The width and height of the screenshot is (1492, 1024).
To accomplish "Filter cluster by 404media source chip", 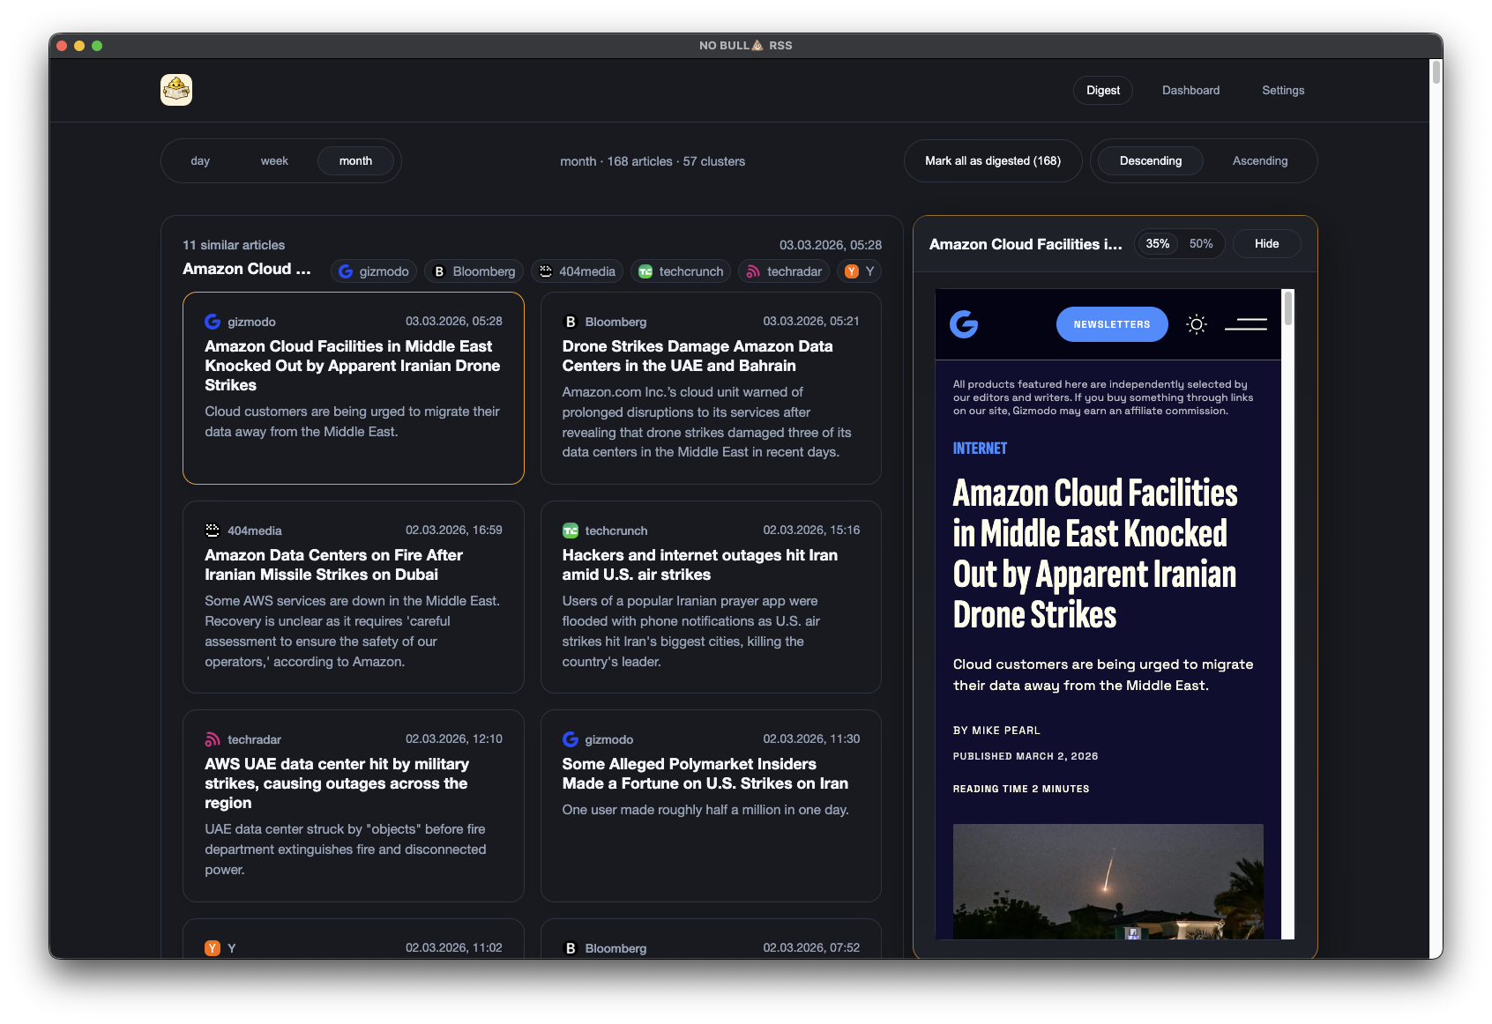I will (578, 271).
